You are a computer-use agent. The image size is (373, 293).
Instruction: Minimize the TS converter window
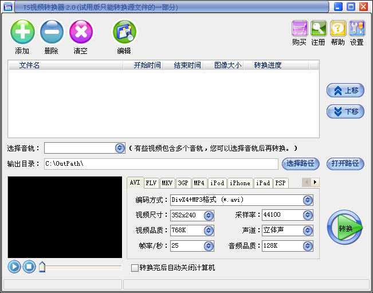pos(338,7)
